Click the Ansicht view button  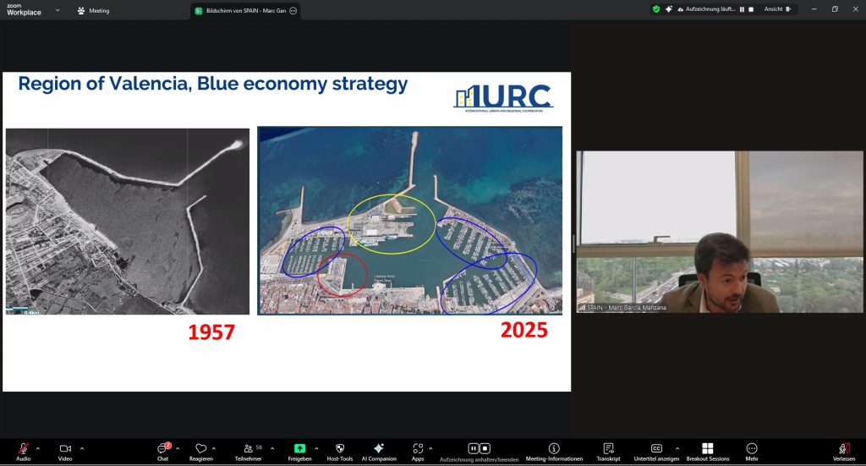pyautogui.click(x=777, y=9)
